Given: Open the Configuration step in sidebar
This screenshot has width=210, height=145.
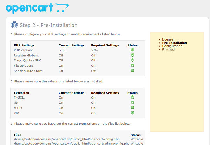Looking at the screenshot, I should [172, 46].
